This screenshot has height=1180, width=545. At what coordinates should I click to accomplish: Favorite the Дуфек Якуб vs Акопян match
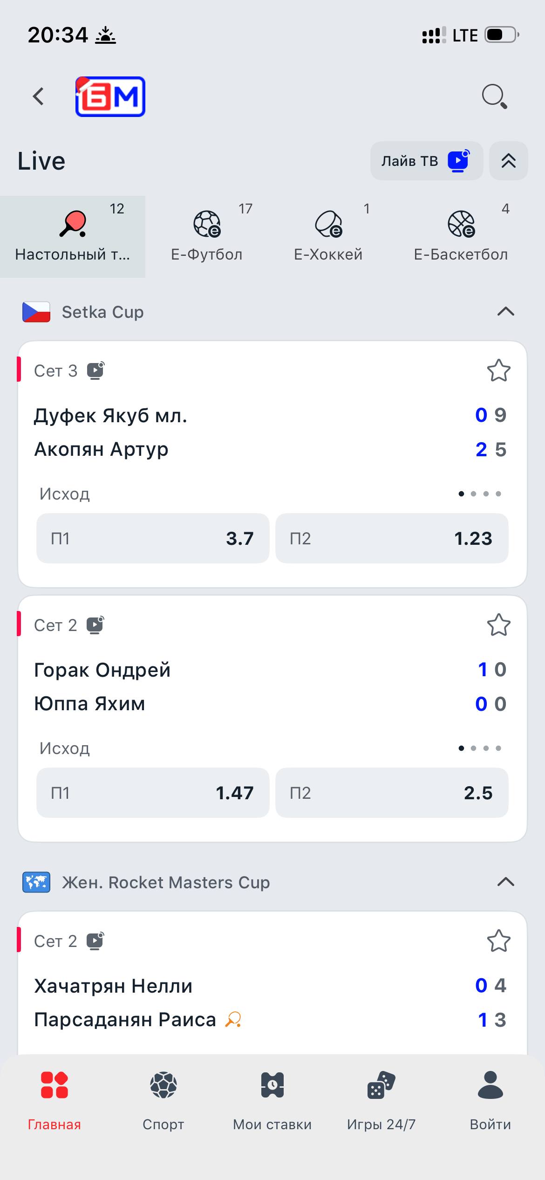point(498,371)
